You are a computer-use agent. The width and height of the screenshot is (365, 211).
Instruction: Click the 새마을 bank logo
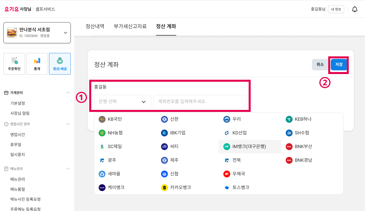tap(102, 174)
